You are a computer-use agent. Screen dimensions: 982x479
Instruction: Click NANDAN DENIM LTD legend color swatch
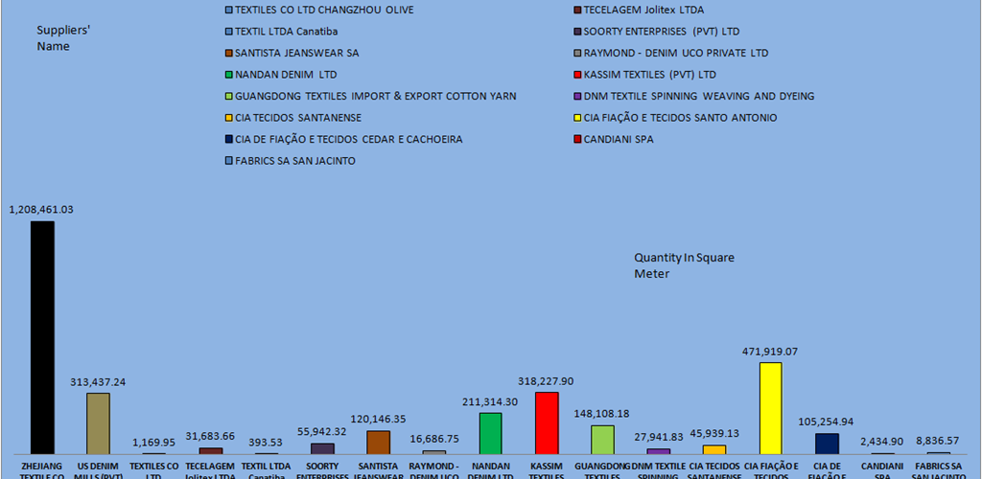tap(228, 75)
